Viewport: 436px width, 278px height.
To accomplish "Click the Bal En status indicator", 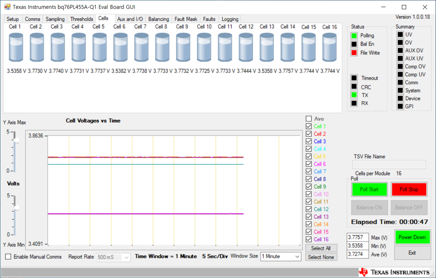I will pyautogui.click(x=354, y=44).
